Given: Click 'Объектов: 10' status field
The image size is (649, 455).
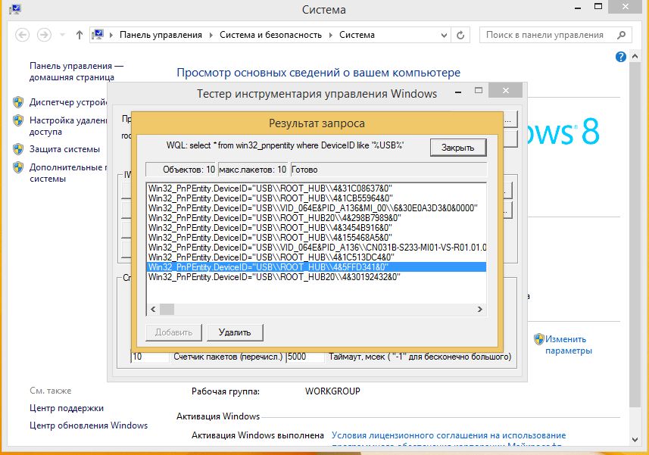Looking at the screenshot, I should [181, 170].
